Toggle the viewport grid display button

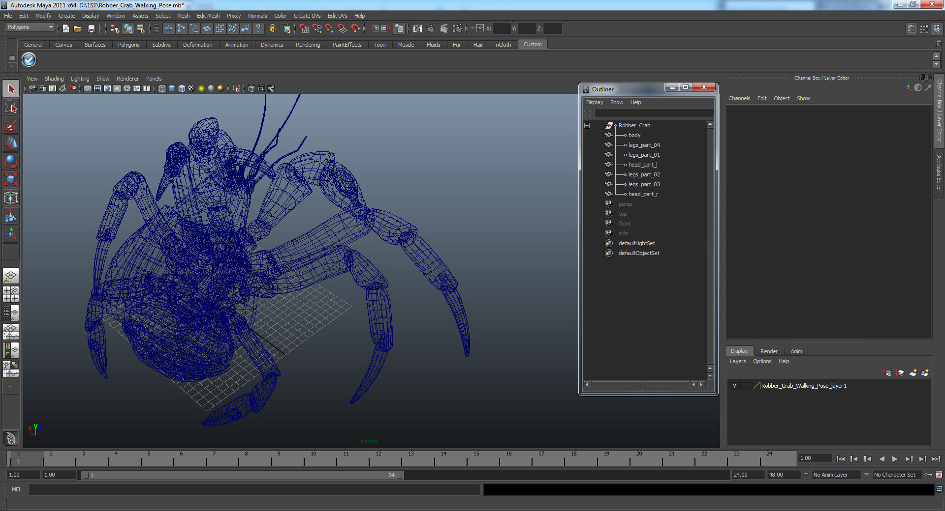[x=88, y=89]
